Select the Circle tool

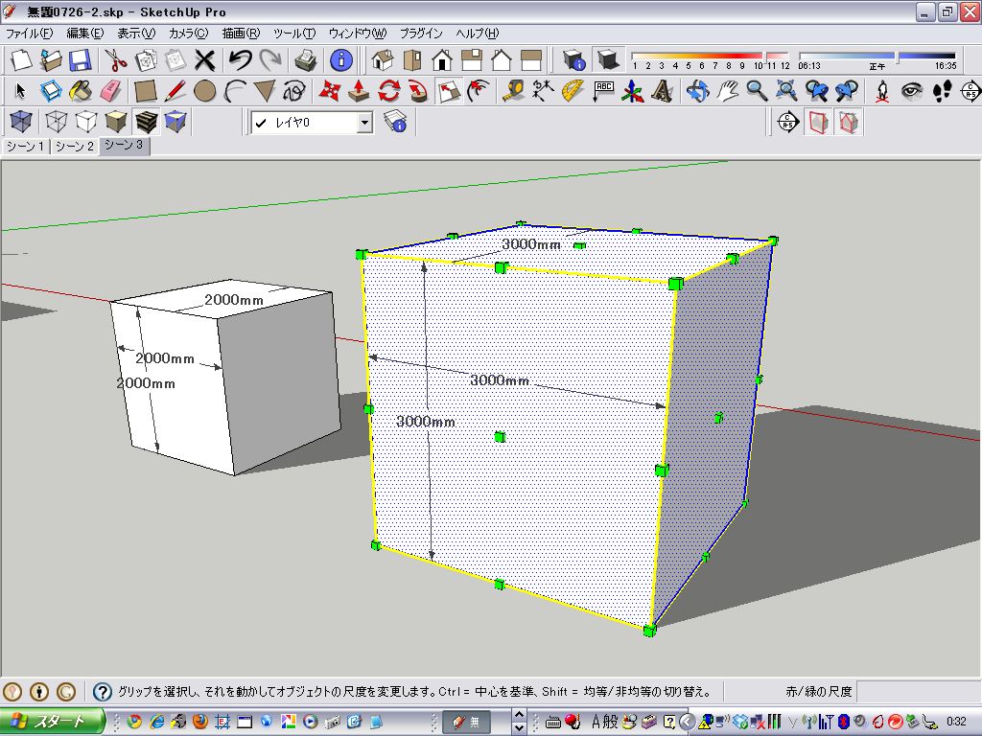pyautogui.click(x=205, y=91)
